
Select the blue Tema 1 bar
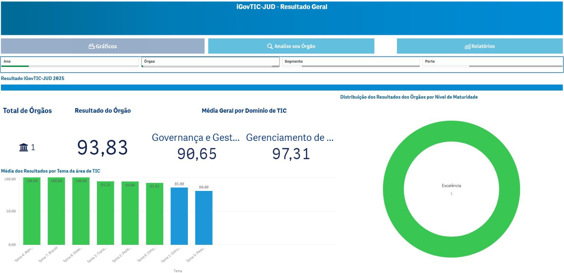(179, 216)
